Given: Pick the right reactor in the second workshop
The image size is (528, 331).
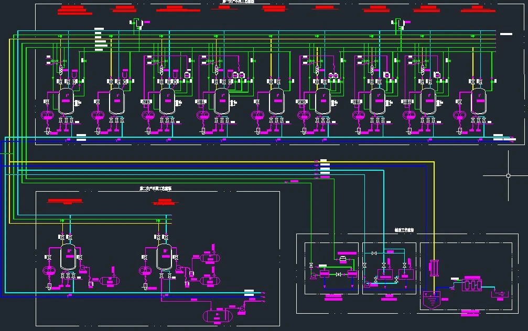Looking at the screenshot, I should point(164,257).
